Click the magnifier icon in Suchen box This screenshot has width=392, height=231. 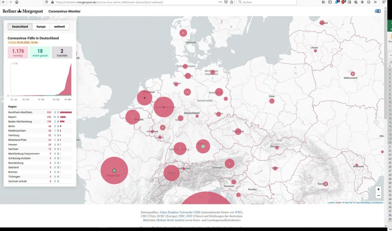click(240, 2)
